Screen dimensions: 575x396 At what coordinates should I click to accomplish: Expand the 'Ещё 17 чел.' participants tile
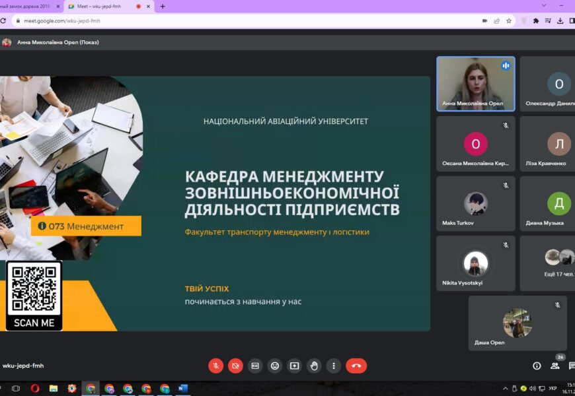point(547,263)
